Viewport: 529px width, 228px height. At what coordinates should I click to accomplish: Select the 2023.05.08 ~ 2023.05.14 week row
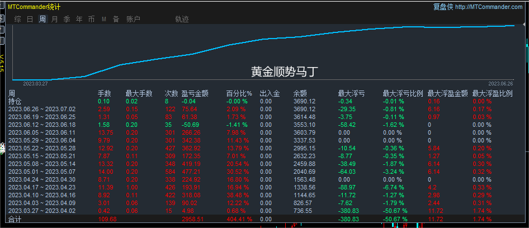[42, 164]
